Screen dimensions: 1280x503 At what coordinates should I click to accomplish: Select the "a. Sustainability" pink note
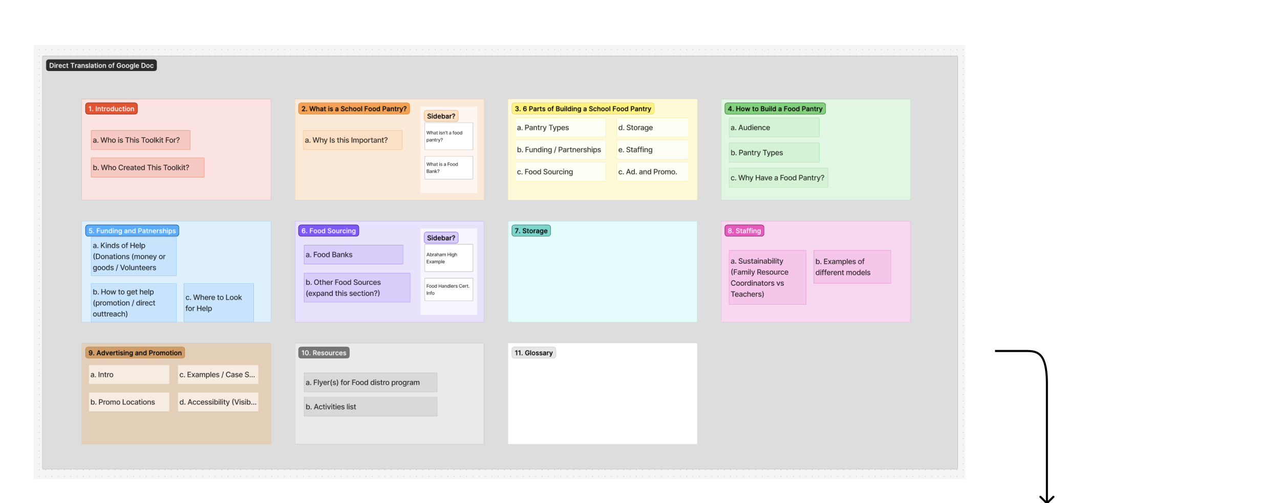click(767, 278)
